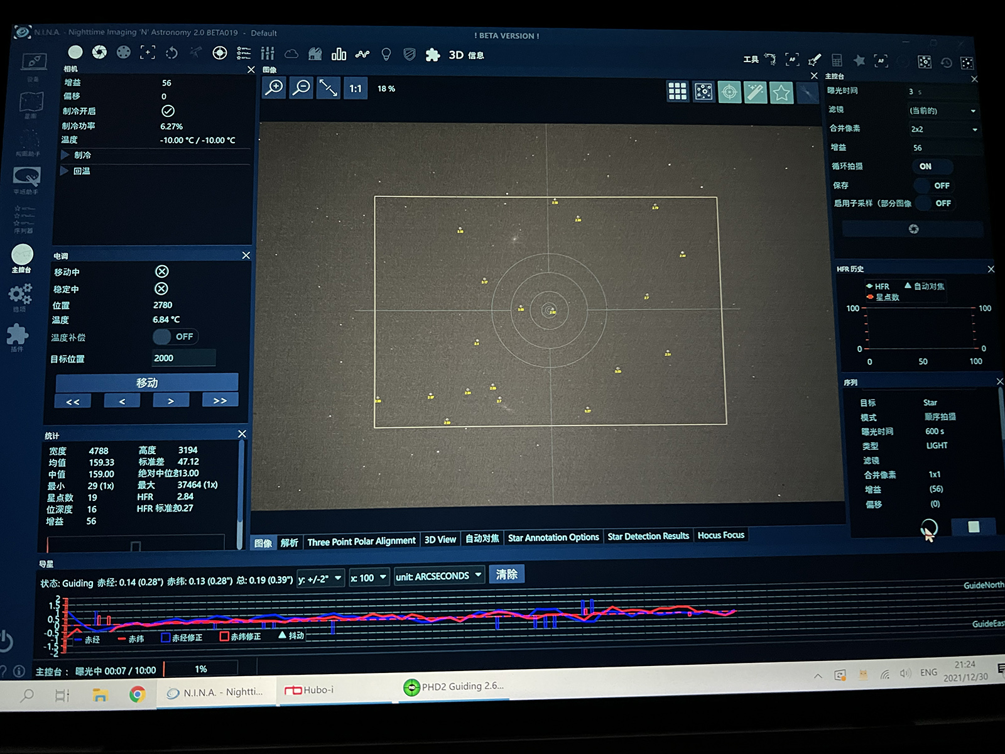Expand the 回温 warming section
Image resolution: width=1005 pixels, height=754 pixels.
tap(65, 171)
